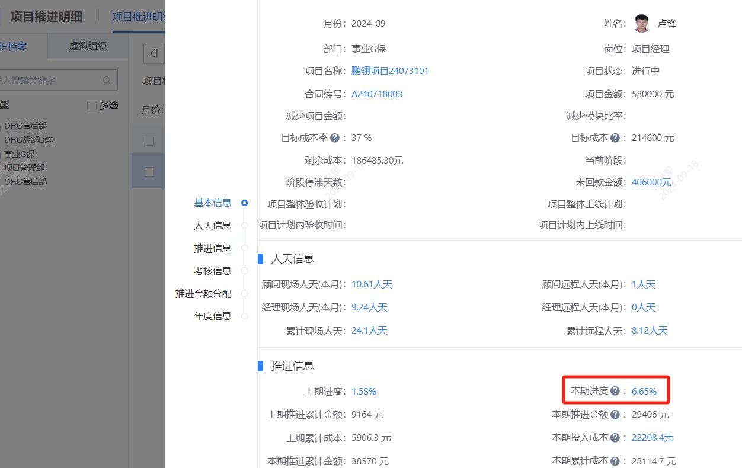Click the 目标成本 help icon
This screenshot has width=742, height=468.
pyautogui.click(x=614, y=137)
